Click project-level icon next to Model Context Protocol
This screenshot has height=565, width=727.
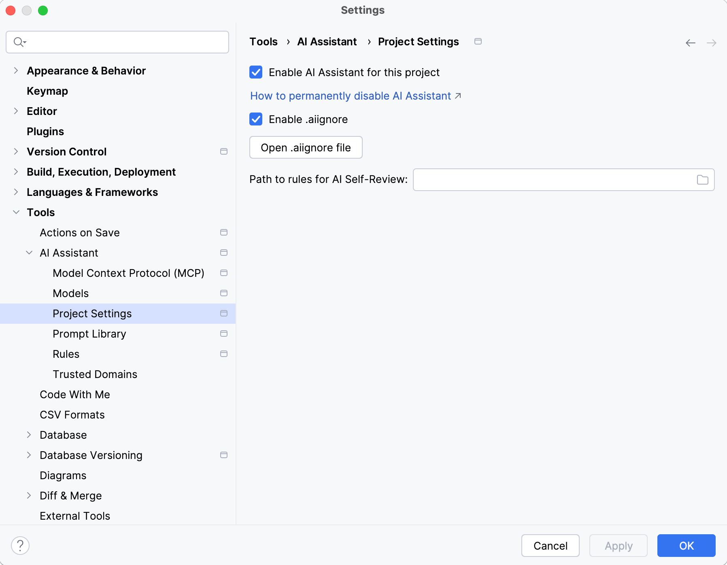click(x=224, y=273)
